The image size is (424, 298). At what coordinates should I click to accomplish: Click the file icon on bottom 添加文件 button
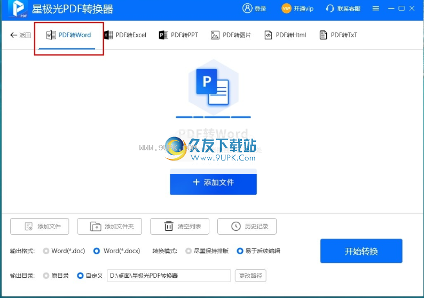[x=28, y=226]
